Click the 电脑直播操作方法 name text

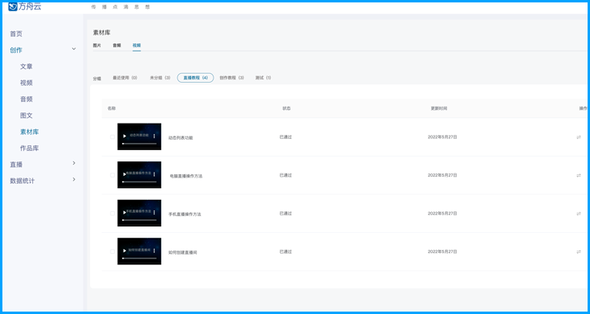(186, 176)
